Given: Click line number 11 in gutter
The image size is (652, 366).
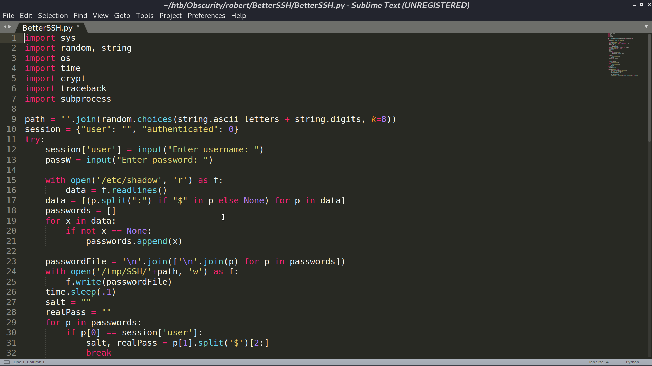Looking at the screenshot, I should [x=11, y=140].
